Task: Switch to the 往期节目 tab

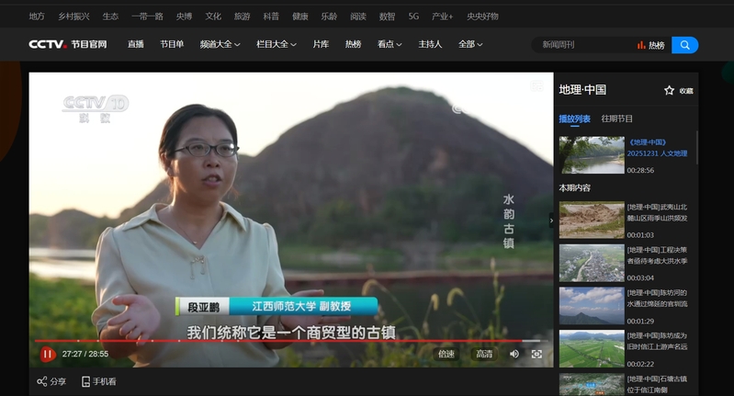Action: [x=616, y=119]
